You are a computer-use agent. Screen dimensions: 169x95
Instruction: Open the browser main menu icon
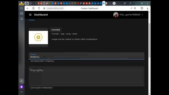(130, 3)
